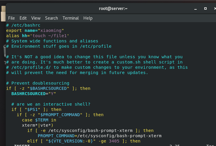Open the Edit menu
Viewport: 216px width, 146px height.
coord(23,18)
